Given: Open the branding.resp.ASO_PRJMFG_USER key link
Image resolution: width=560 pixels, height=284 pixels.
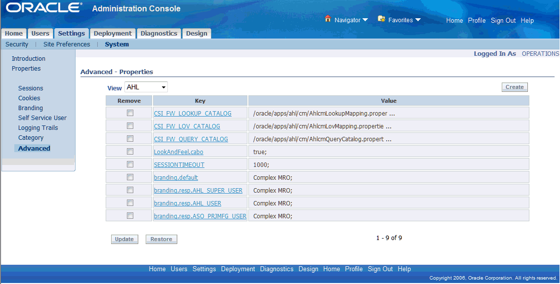Looking at the screenshot, I should (200, 216).
